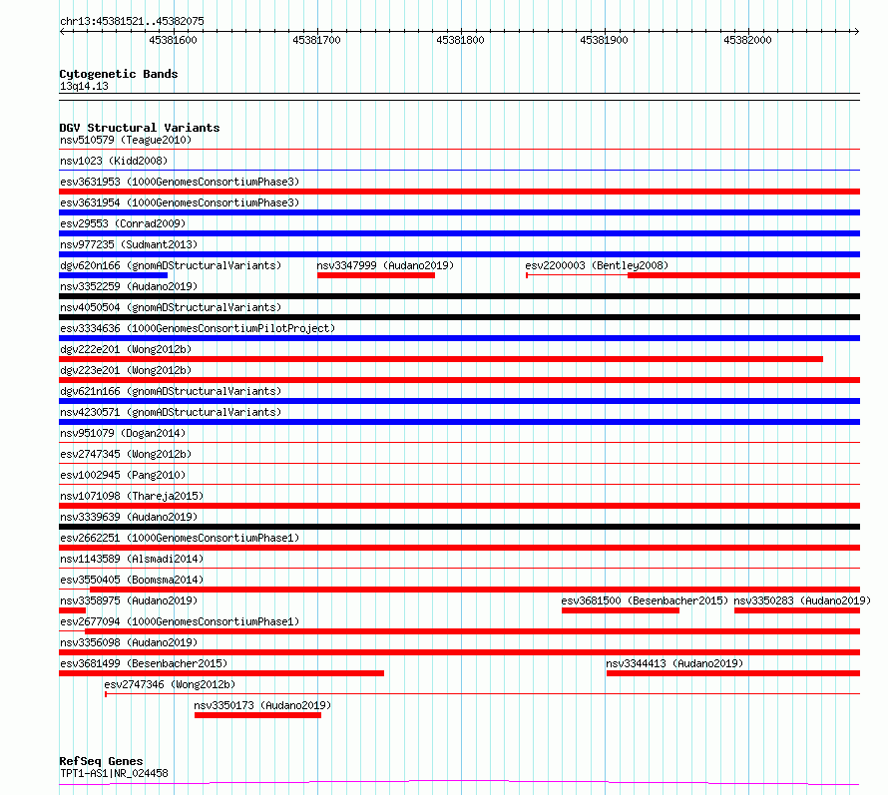The image size is (888, 795).
Task: Click the thick red esv2200003 segment
Action: pos(743,275)
